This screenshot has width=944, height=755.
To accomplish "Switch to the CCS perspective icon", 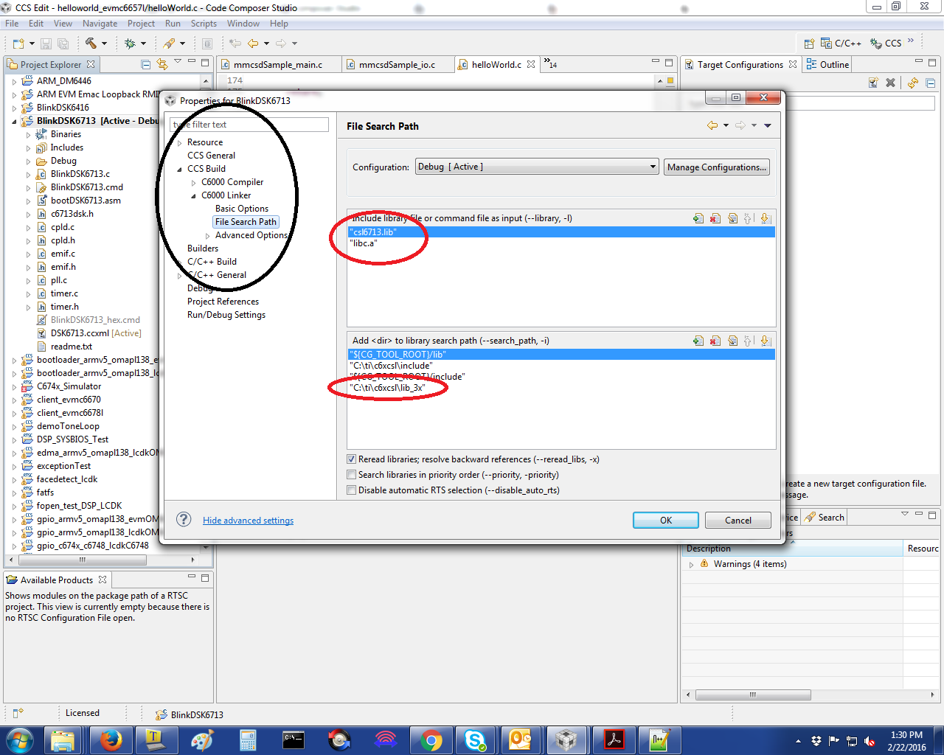I will tap(886, 44).
